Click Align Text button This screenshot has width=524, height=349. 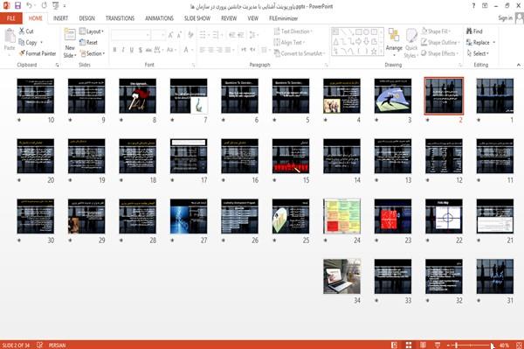[x=290, y=43]
